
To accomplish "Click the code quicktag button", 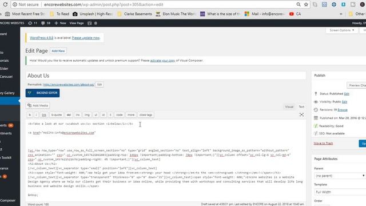I will click(120, 115).
